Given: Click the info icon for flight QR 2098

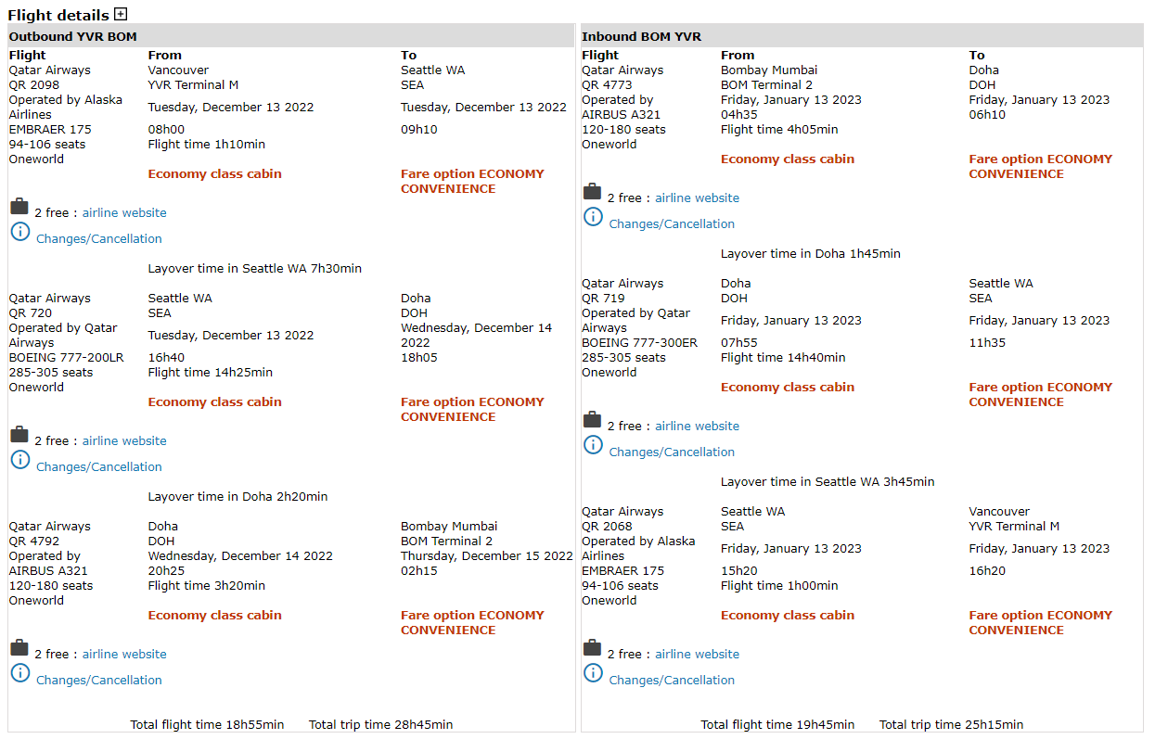Looking at the screenshot, I should coord(20,232).
